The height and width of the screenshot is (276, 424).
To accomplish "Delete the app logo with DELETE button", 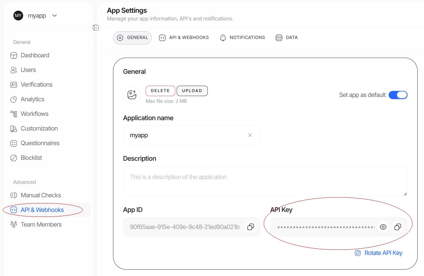I will 160,91.
